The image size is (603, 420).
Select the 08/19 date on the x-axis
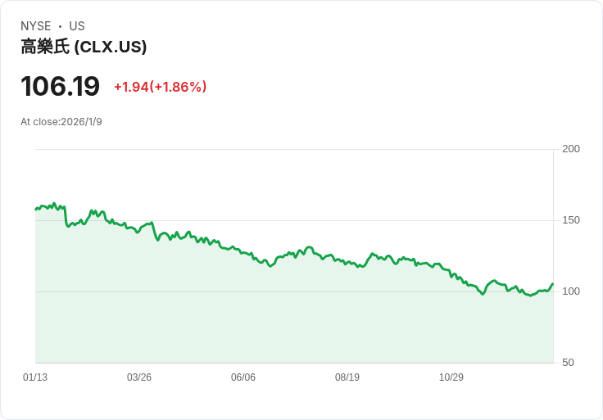[x=347, y=377]
